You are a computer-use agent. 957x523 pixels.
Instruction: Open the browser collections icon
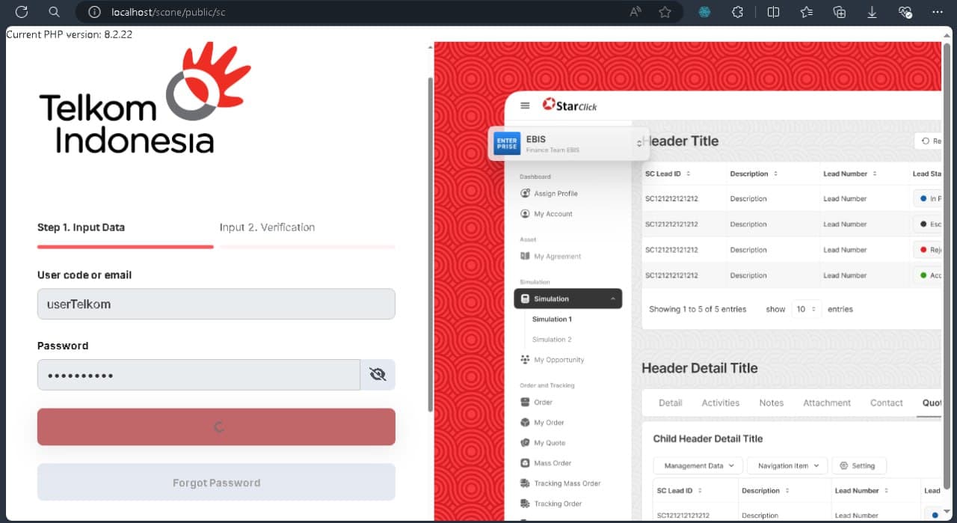click(x=839, y=12)
